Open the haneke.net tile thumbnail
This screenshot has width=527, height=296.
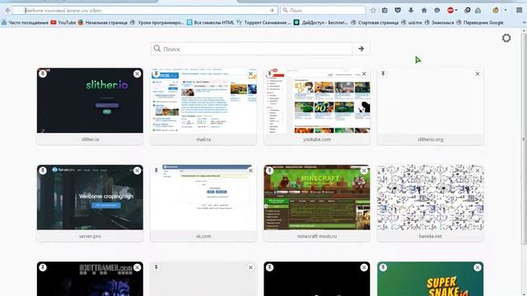[x=430, y=197]
